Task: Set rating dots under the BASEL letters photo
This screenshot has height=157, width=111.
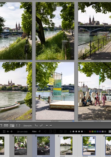Action: click(x=97, y=121)
